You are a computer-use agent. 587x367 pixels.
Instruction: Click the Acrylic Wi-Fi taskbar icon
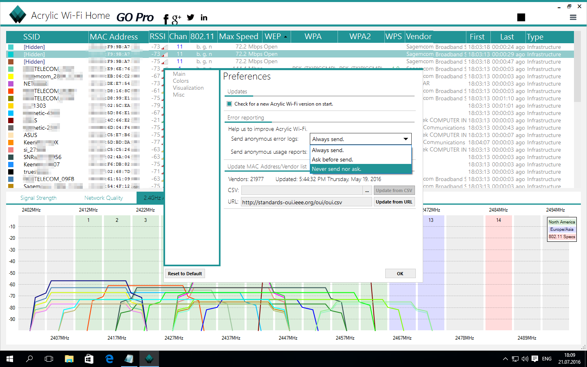pyautogui.click(x=149, y=359)
